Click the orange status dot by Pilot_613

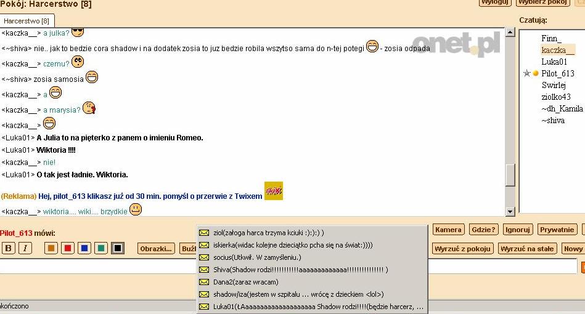tap(535, 73)
